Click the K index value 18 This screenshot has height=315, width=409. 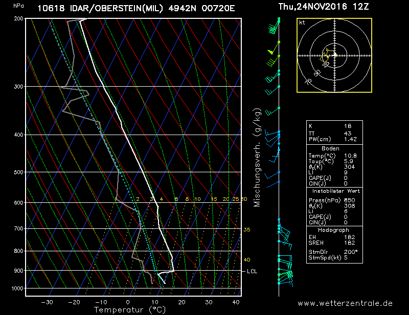(348, 125)
